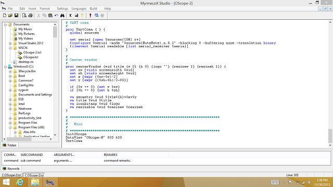Image resolution: width=333 pixels, height=187 pixels.
Task: Open the Settings menu
Action: click(62, 8)
